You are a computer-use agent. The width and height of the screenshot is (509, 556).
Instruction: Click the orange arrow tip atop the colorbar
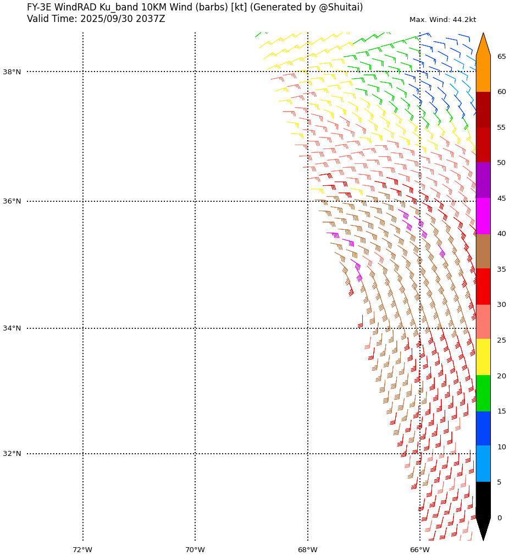[483, 45]
